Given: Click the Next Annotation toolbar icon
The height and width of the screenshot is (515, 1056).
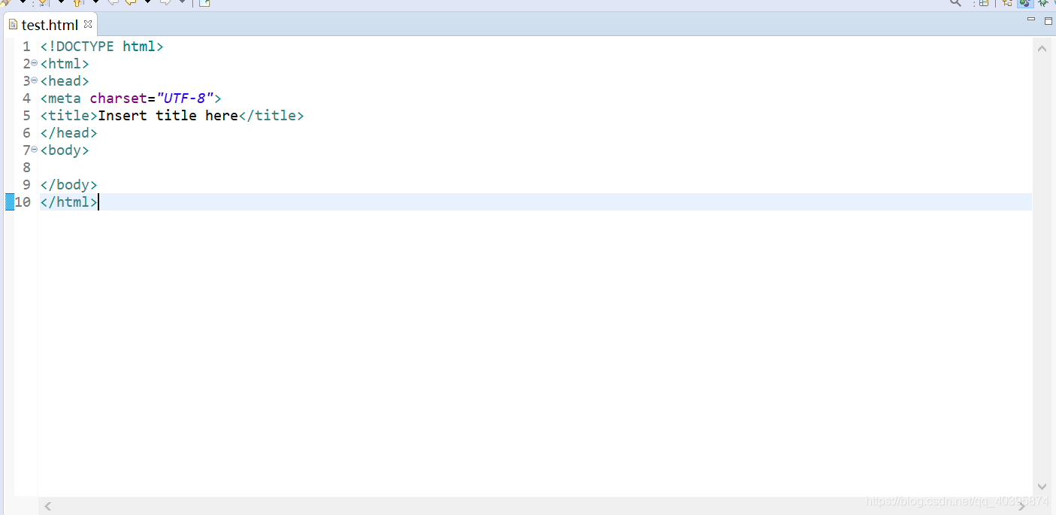Looking at the screenshot, I should [x=44, y=3].
